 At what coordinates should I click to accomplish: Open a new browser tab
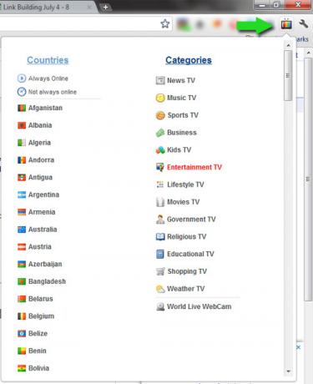(105, 8)
